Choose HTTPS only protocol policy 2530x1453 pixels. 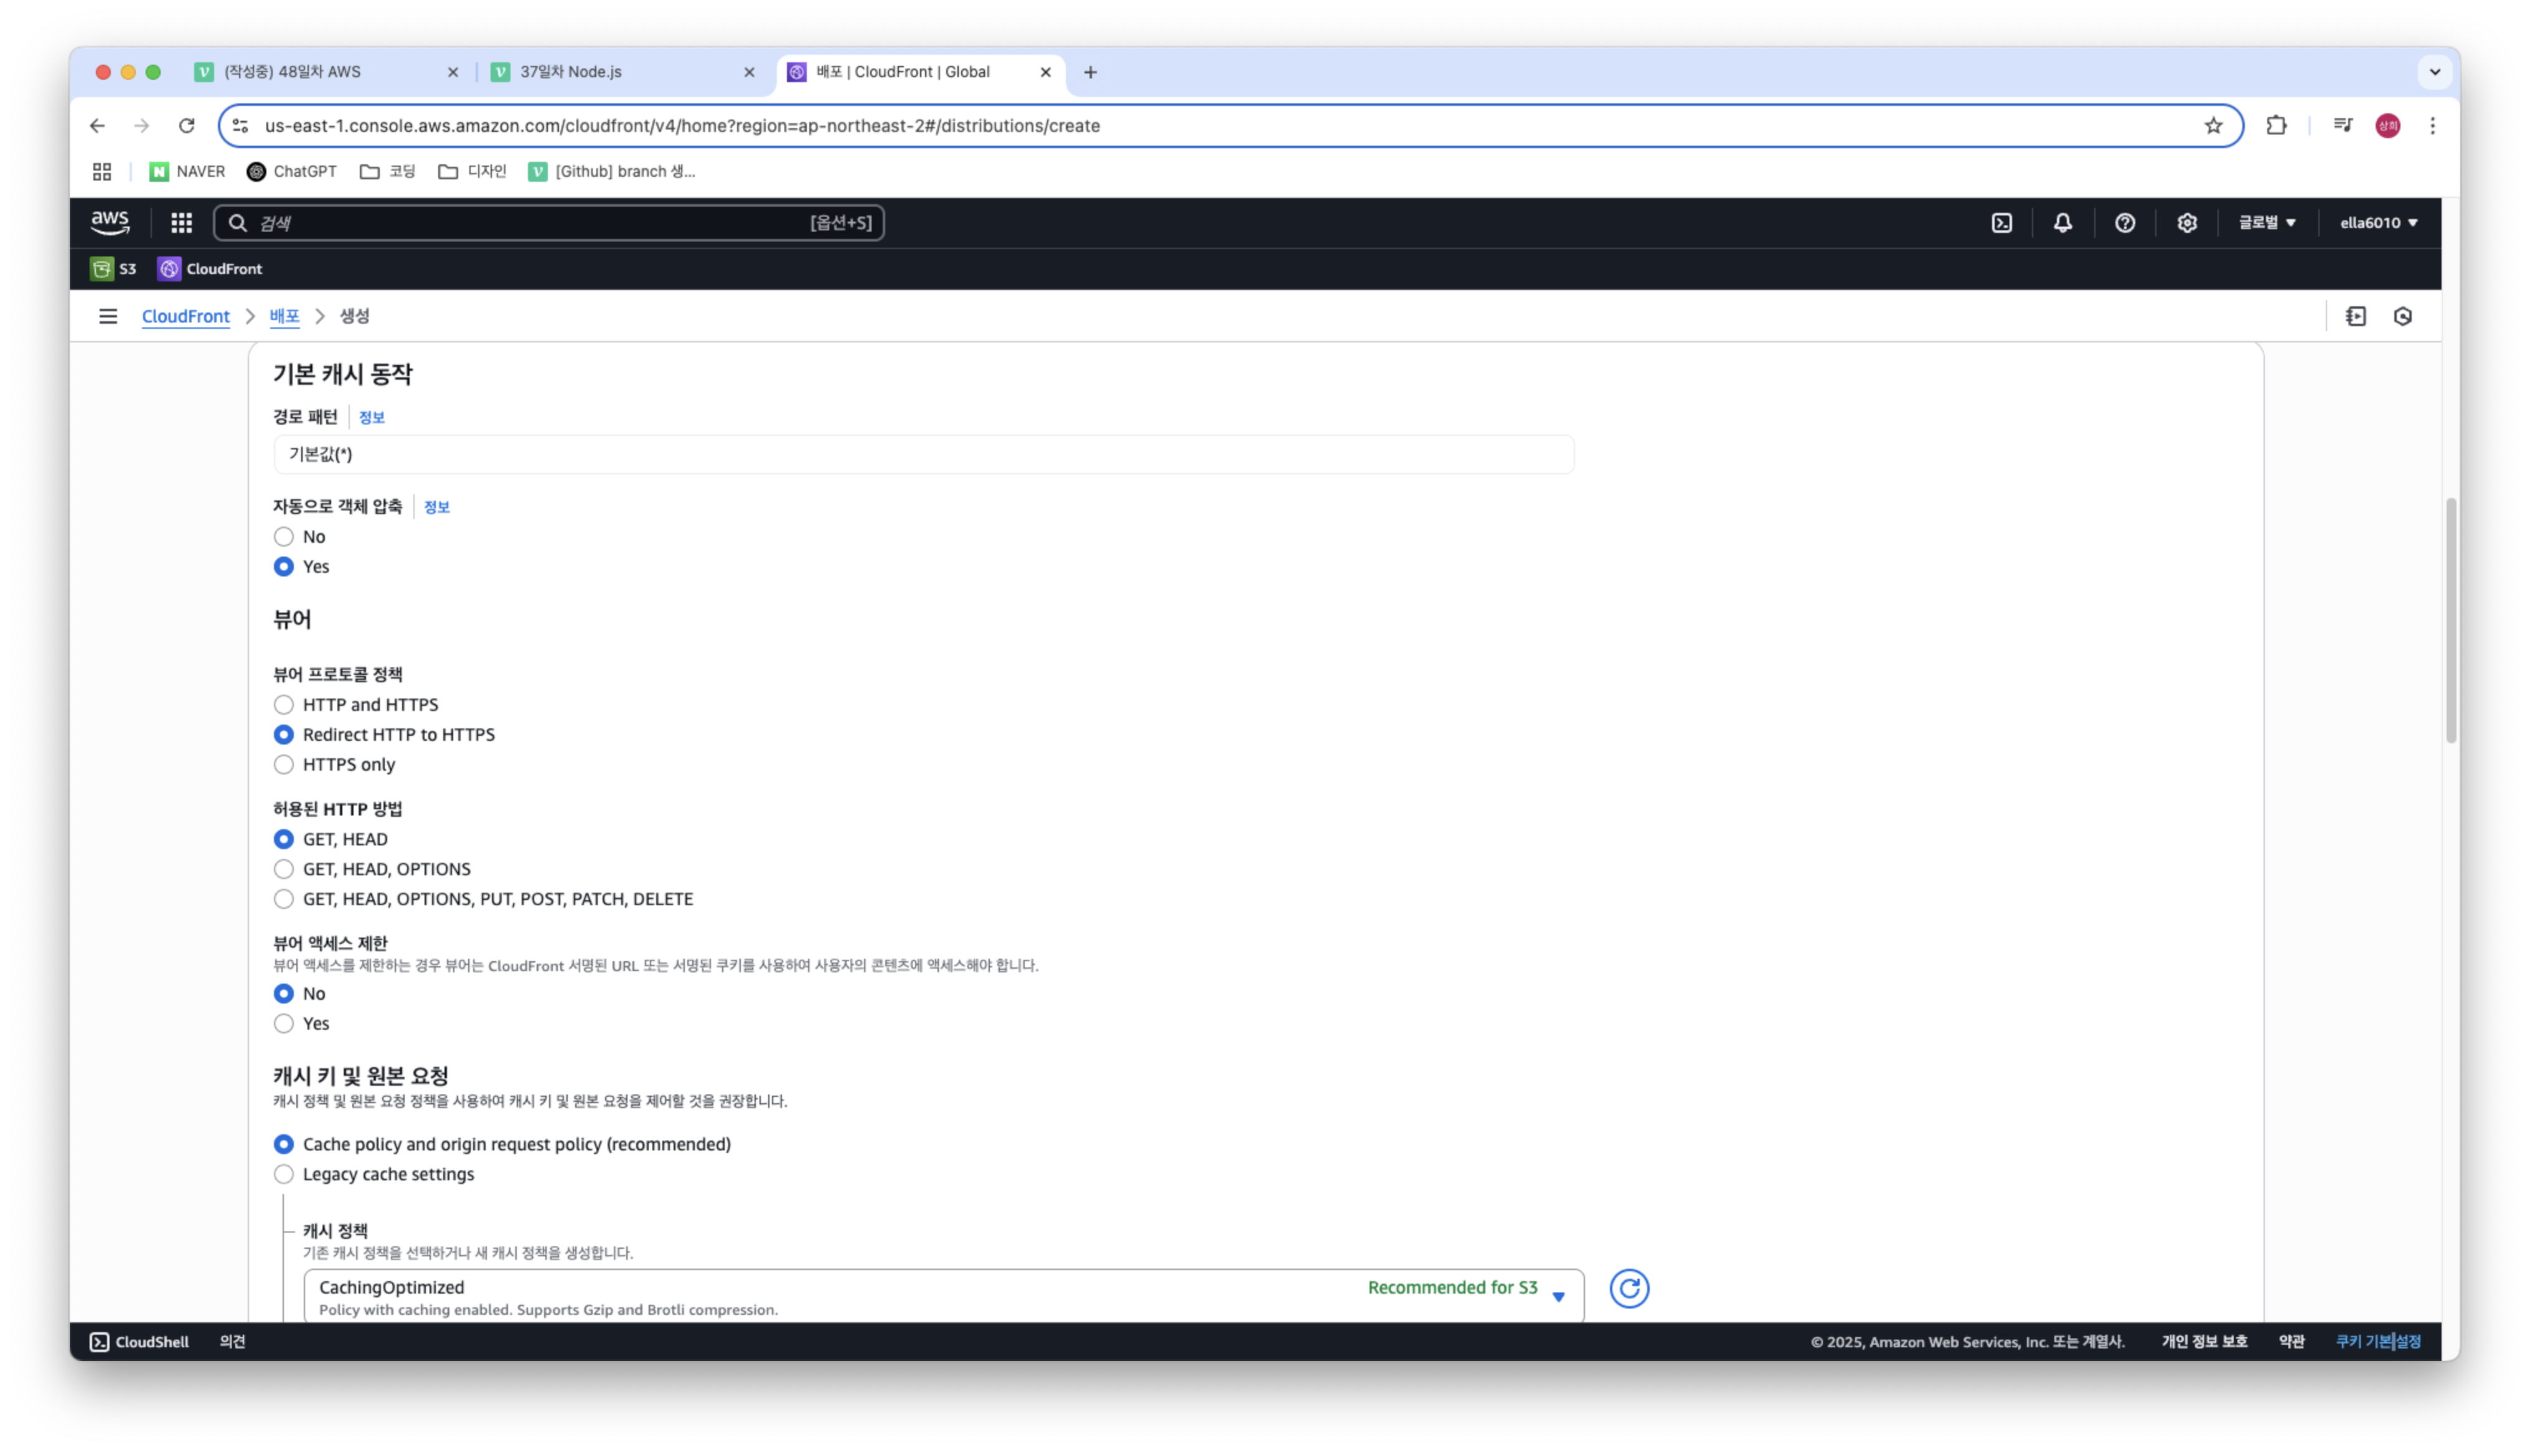point(283,764)
